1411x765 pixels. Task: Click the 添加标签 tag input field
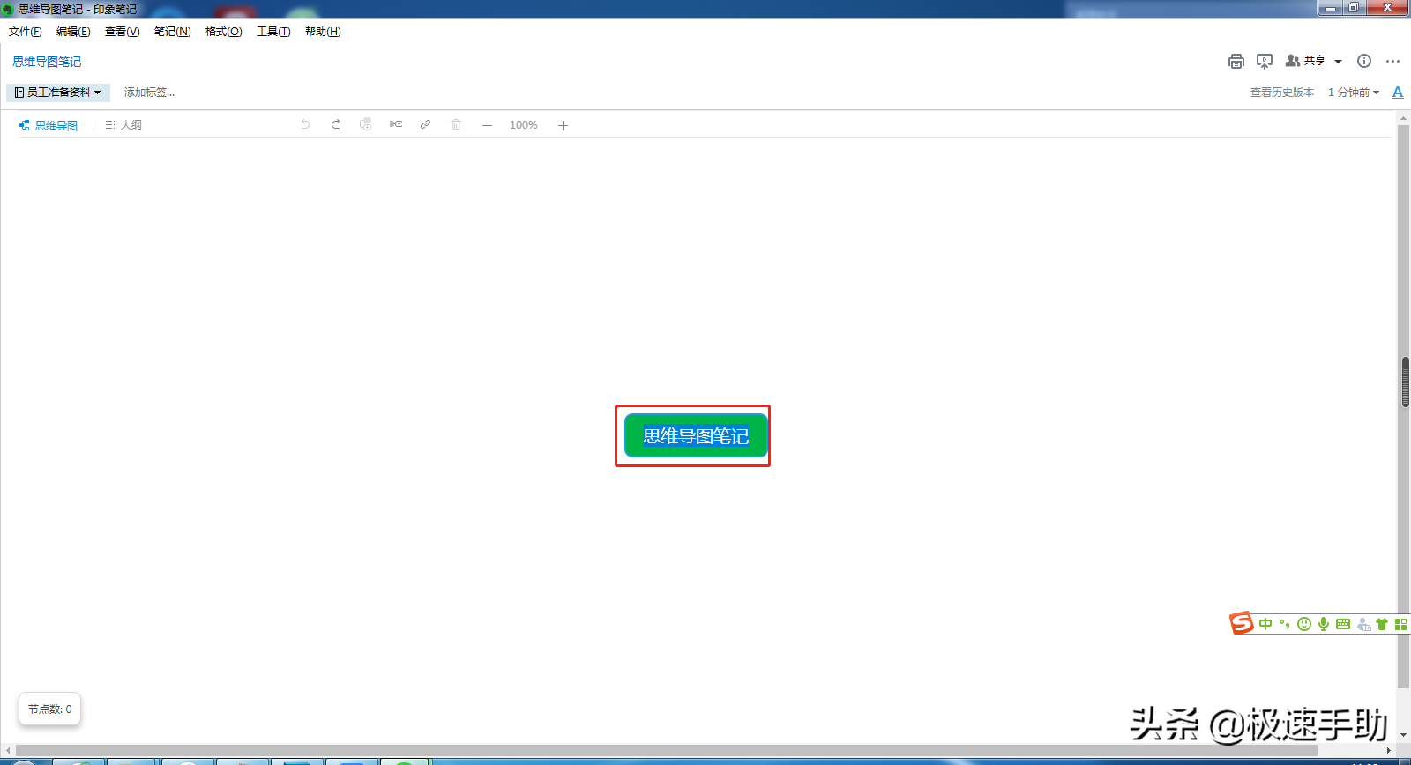[x=149, y=93]
